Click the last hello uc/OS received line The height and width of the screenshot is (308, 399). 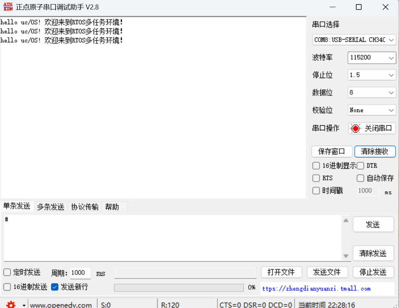click(62, 40)
